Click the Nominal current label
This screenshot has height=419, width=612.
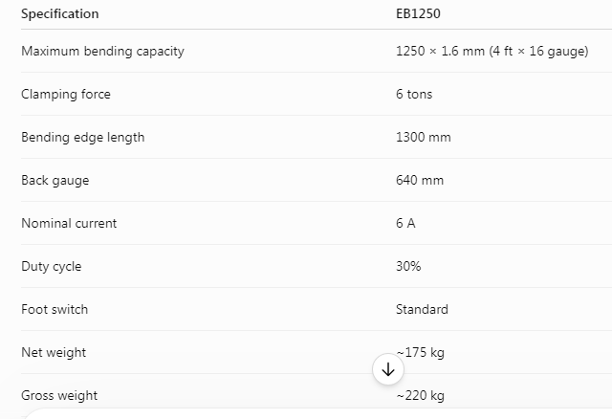69,223
